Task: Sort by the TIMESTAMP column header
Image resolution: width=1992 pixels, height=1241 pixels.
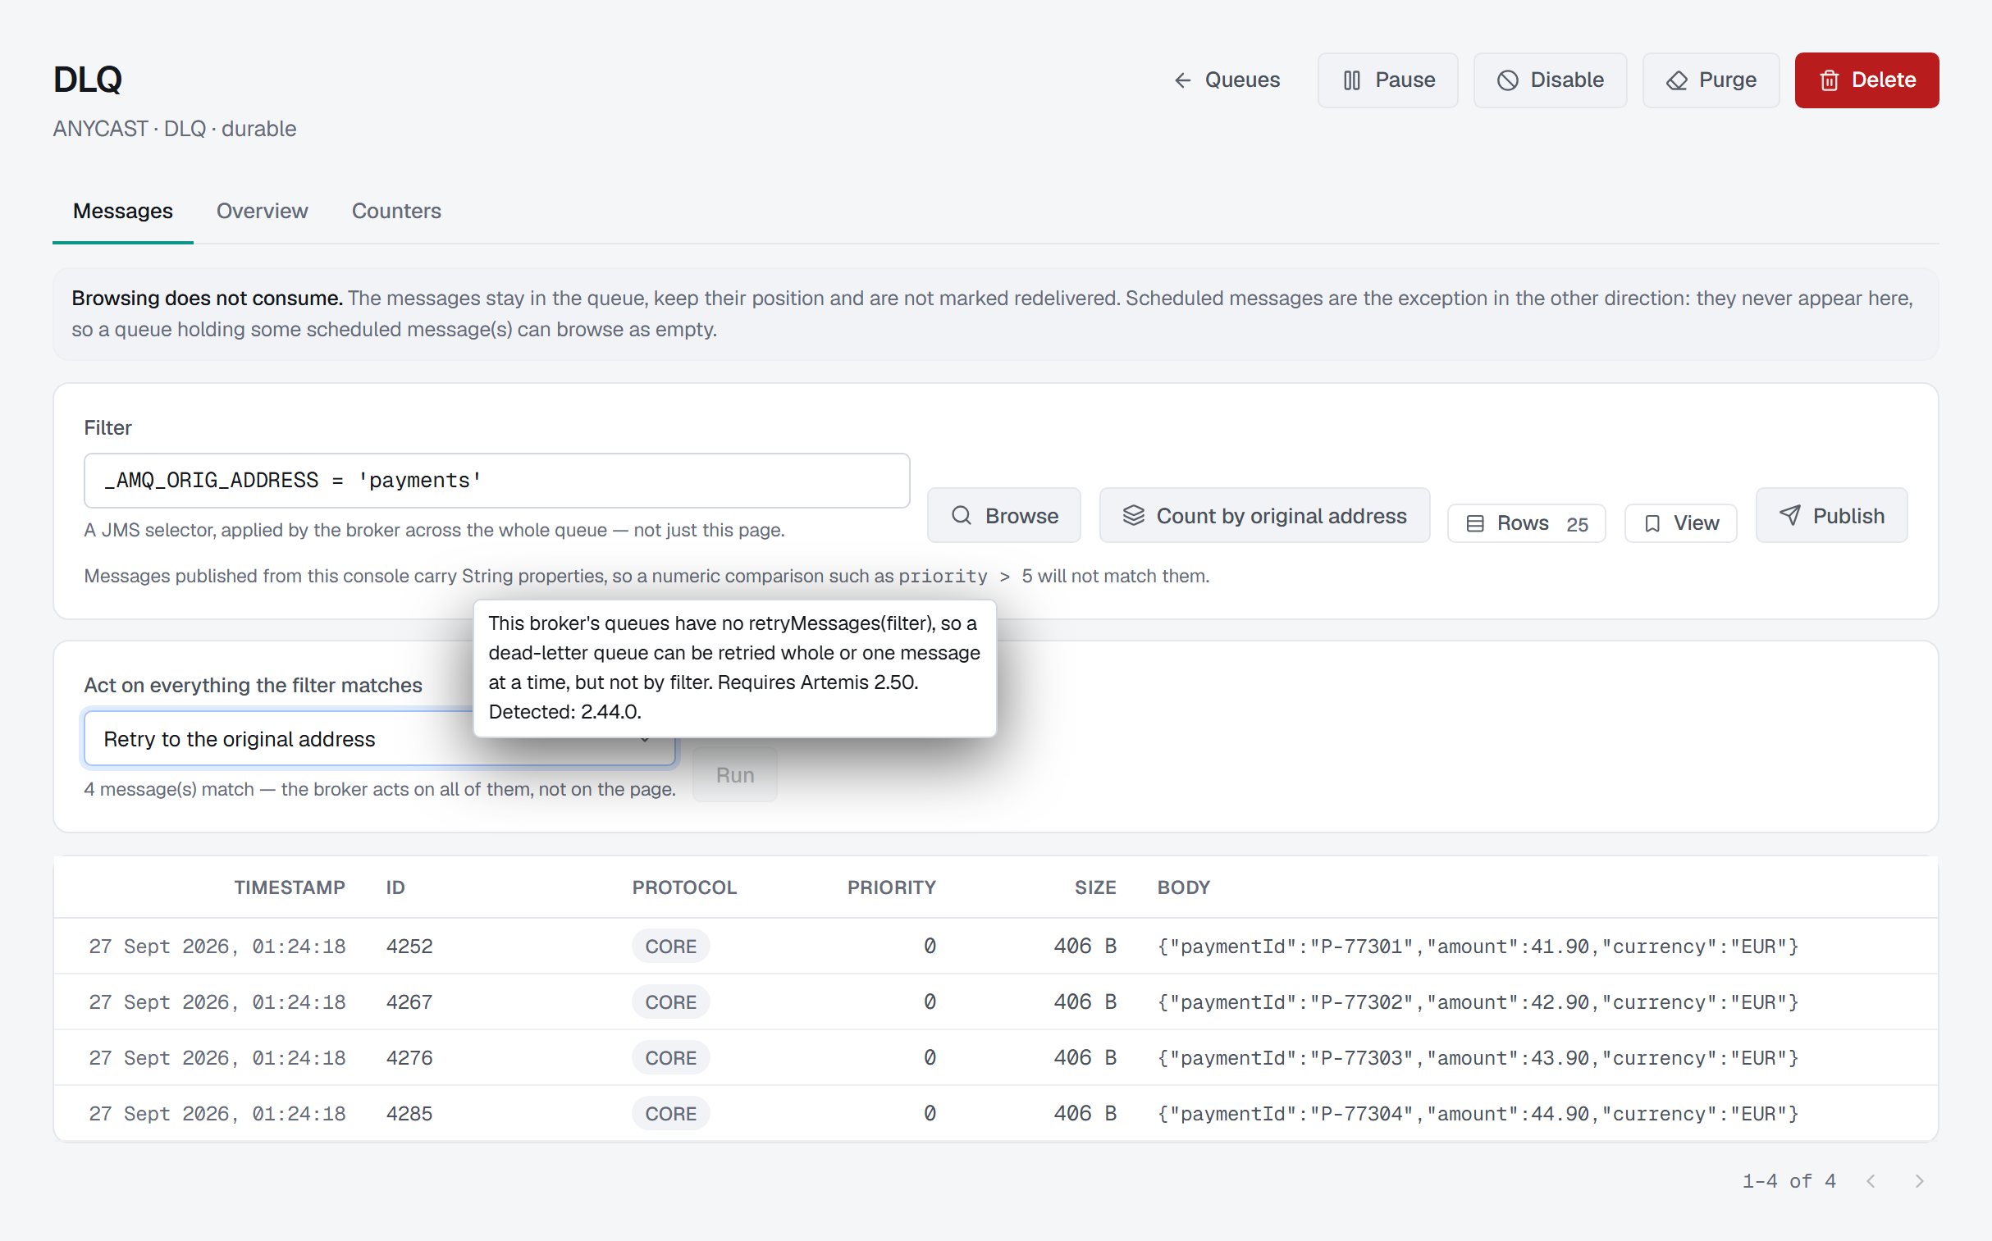Action: (289, 887)
